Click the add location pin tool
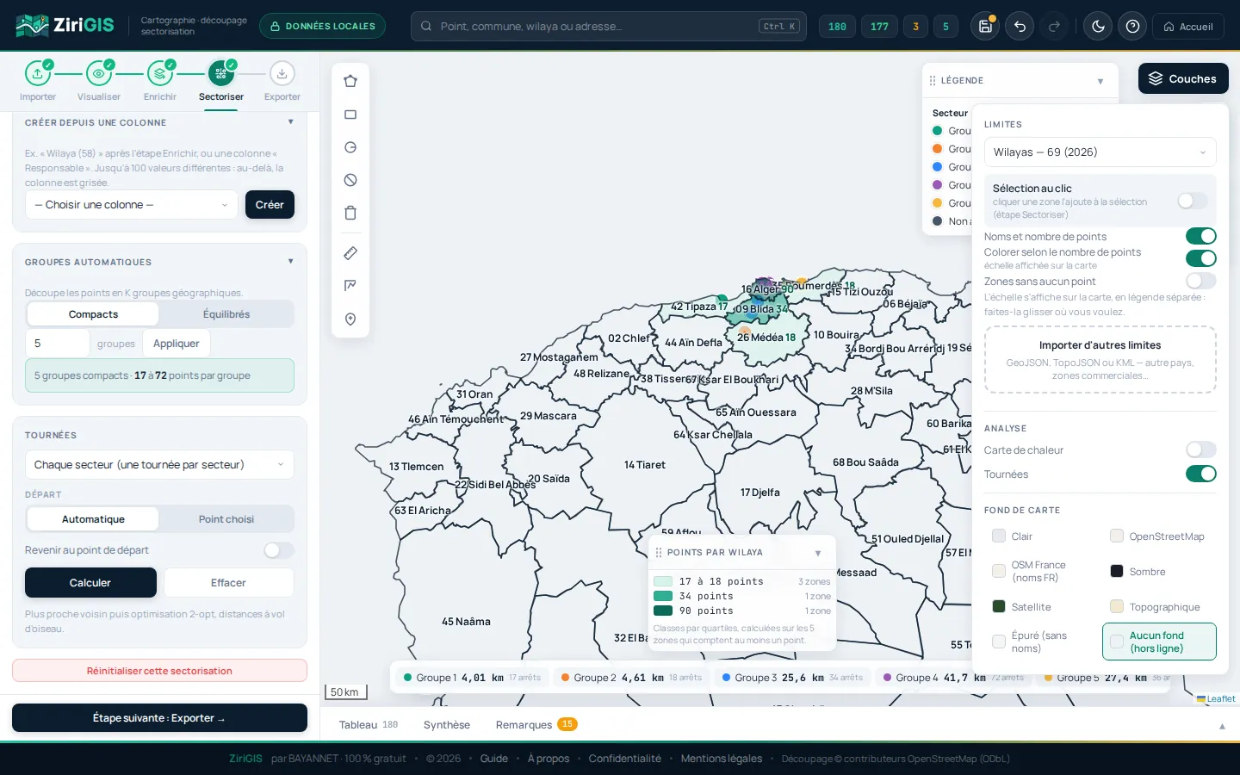The image size is (1240, 775). pos(350,319)
